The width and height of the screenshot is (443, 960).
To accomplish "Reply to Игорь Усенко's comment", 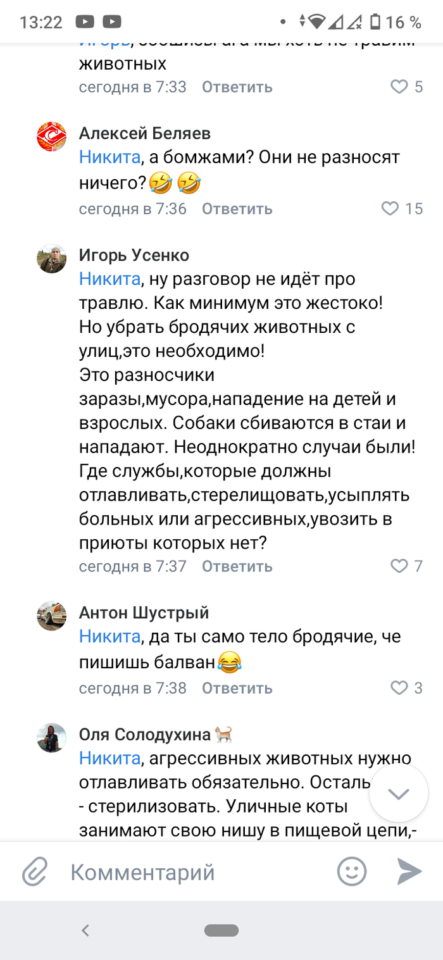I will 237,566.
